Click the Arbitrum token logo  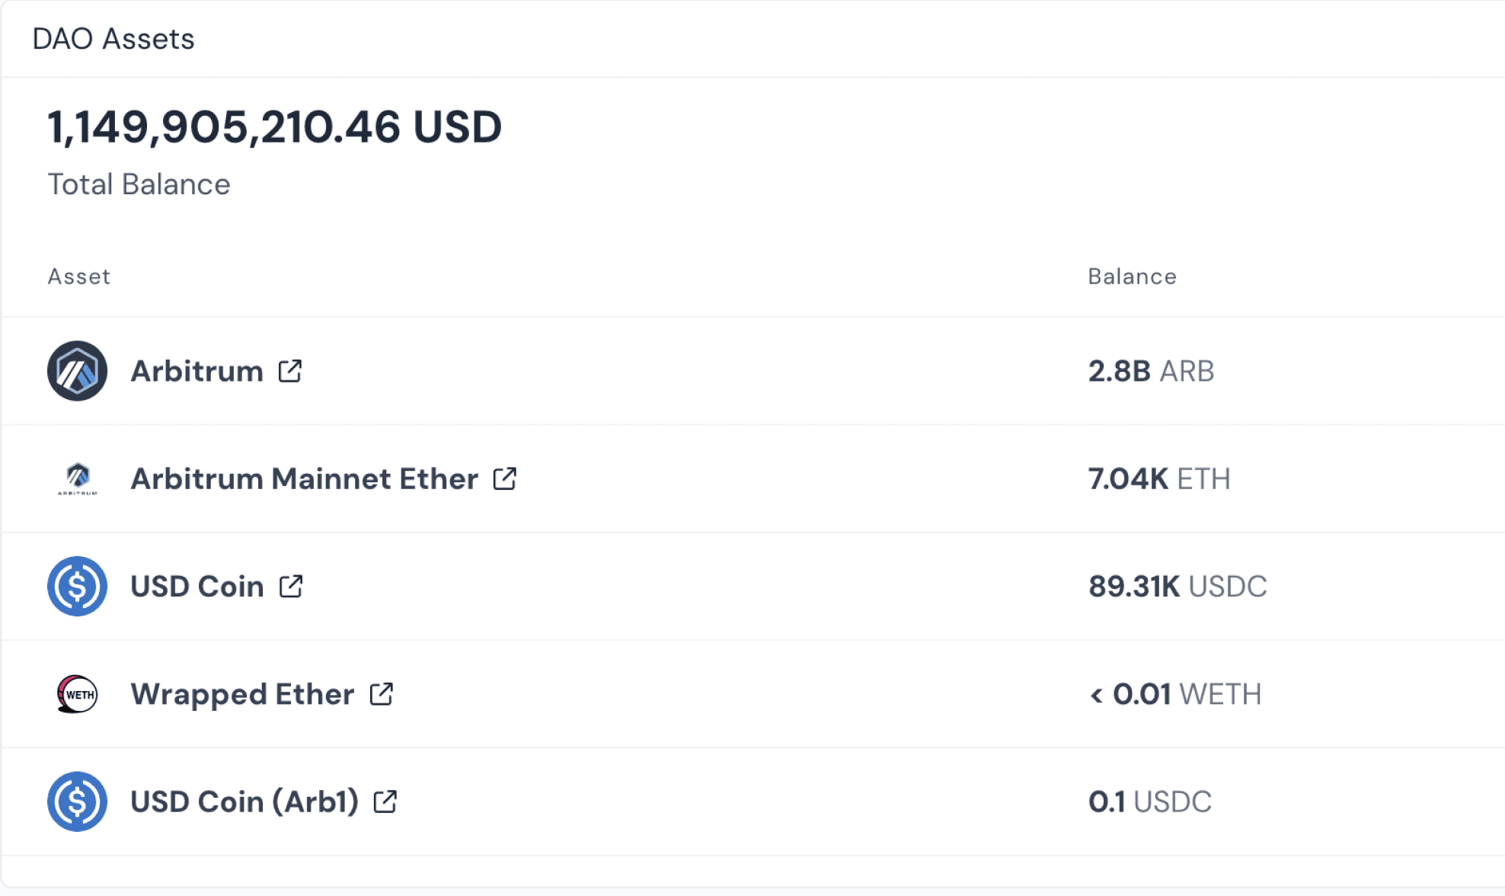point(77,371)
